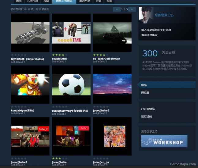The image size is (198, 168).
Task: Click the 银色加特林 (Silver Gatlin) title
Action: (28, 59)
